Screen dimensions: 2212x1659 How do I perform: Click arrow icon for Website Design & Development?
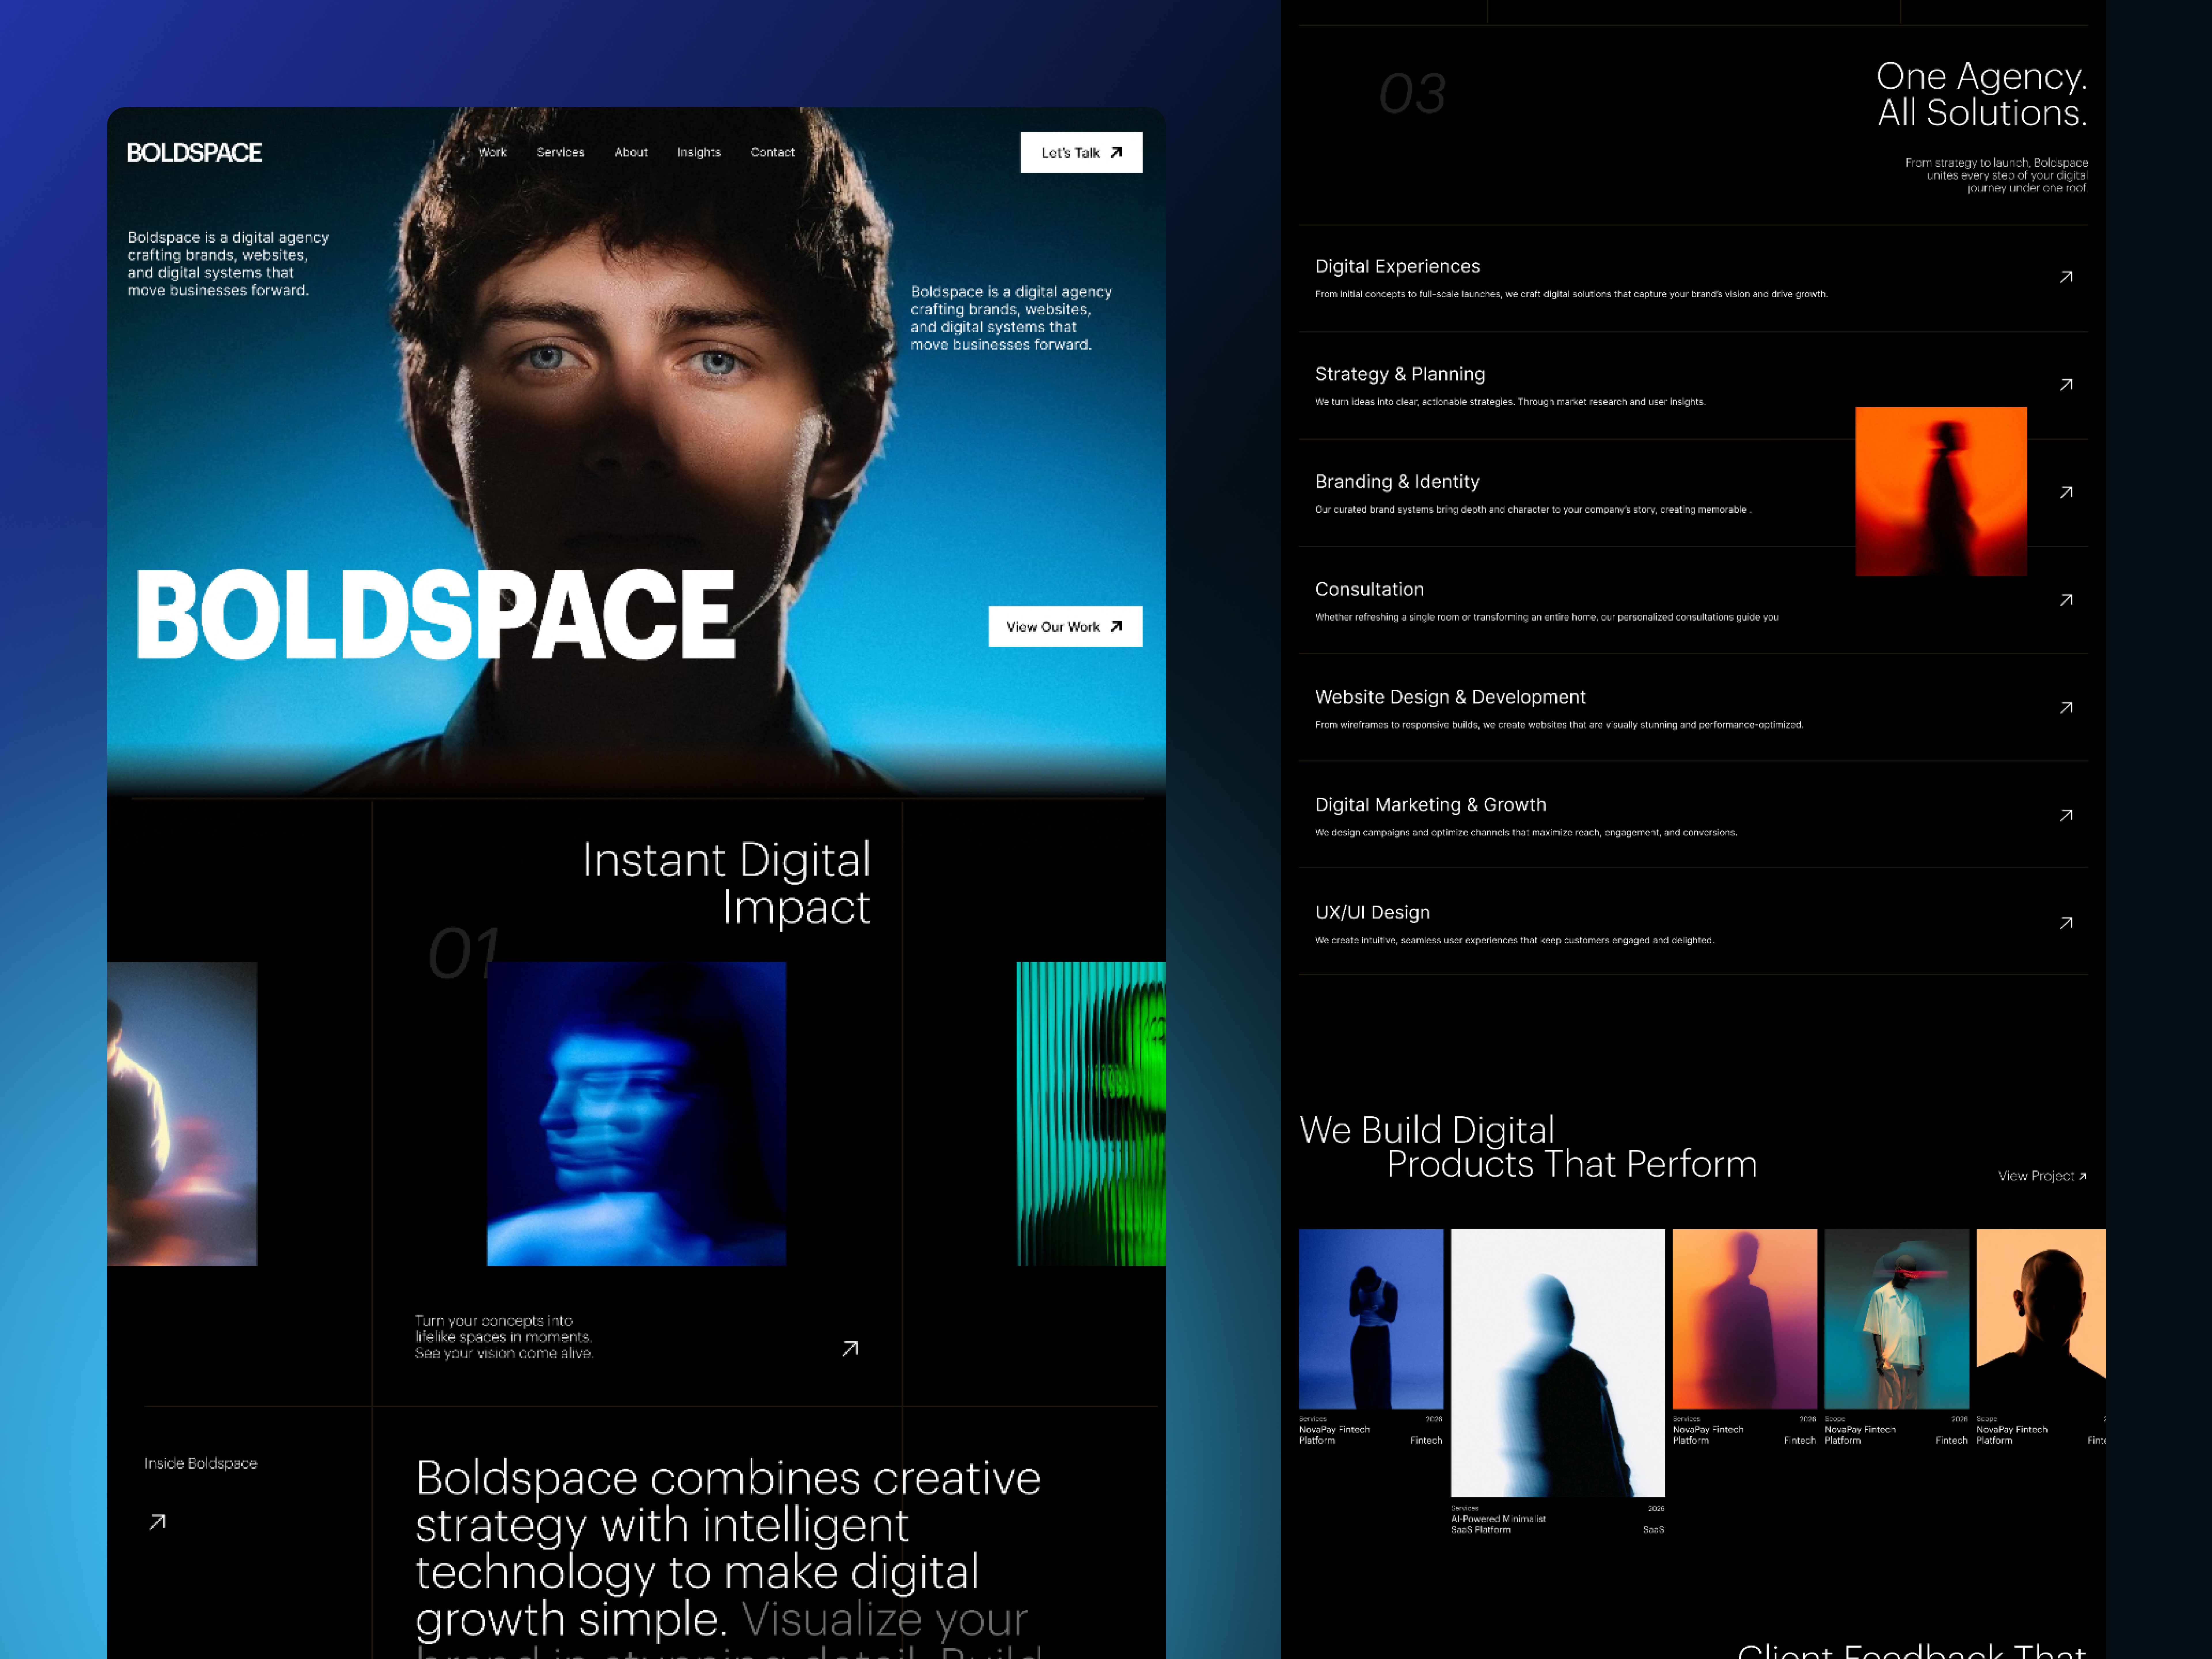pyautogui.click(x=2066, y=708)
